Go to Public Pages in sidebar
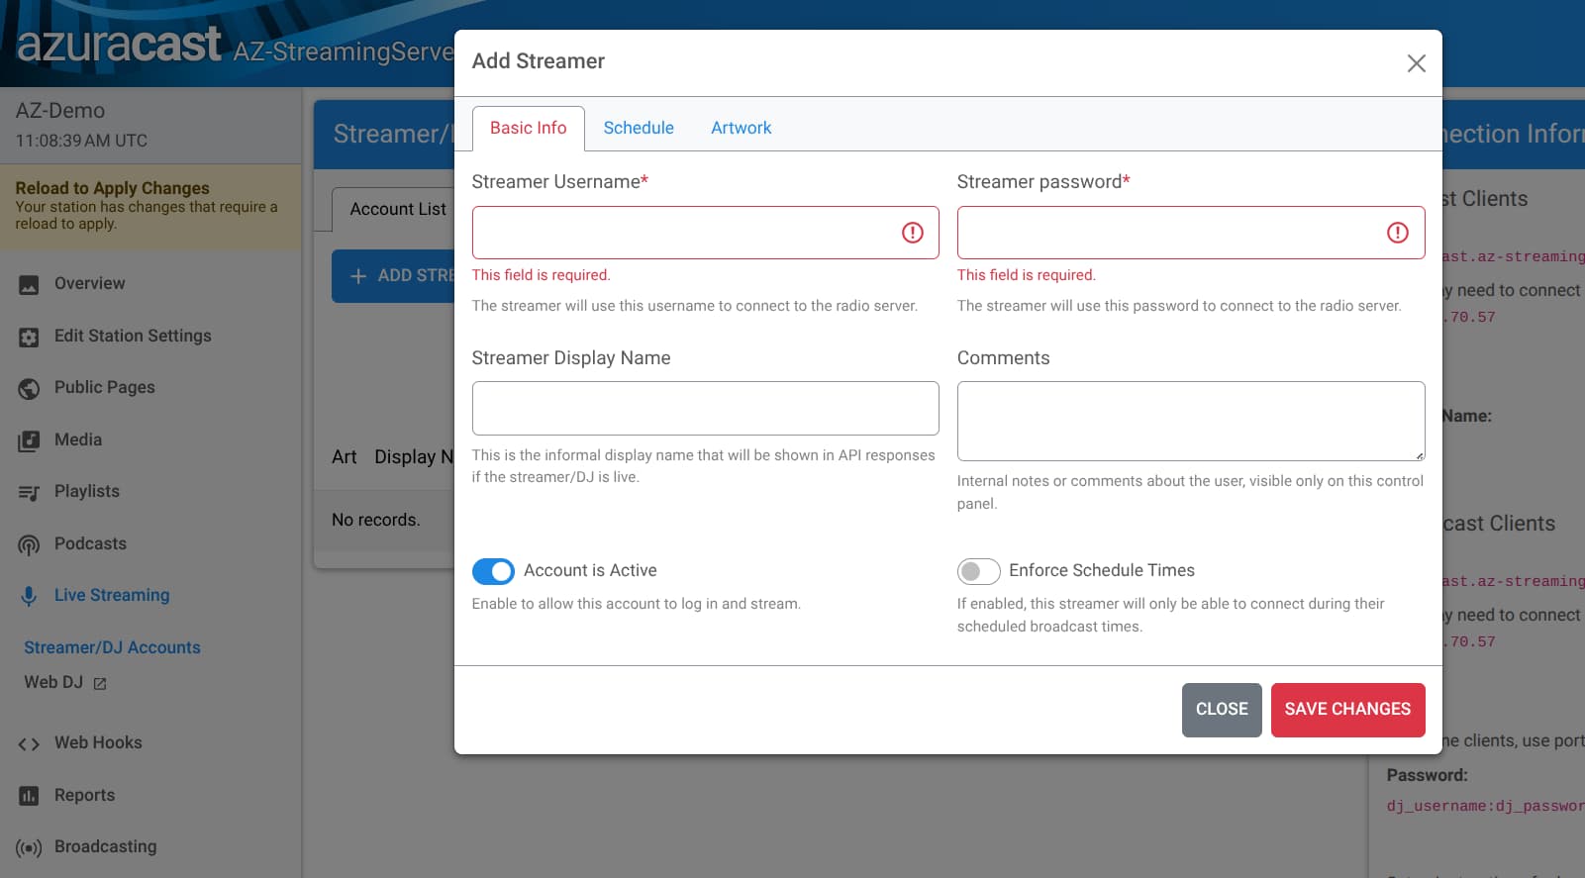The width and height of the screenshot is (1585, 878). click(150, 388)
